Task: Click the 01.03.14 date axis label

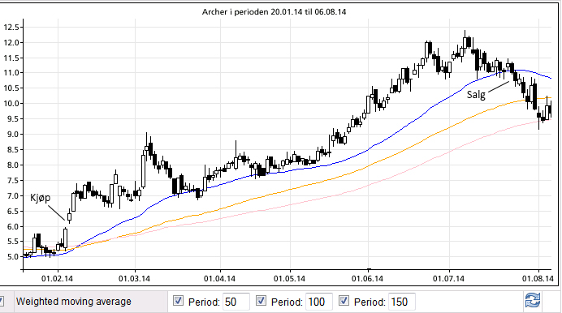Action: pyautogui.click(x=134, y=278)
